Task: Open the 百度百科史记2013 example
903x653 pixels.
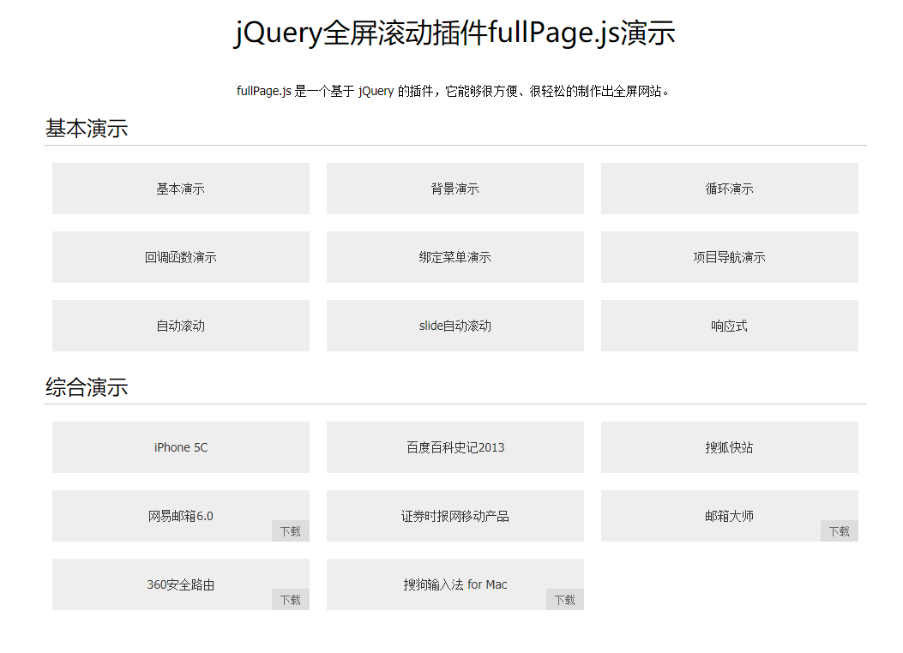Action: (455, 447)
